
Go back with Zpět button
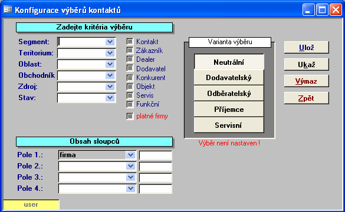[x=307, y=98]
